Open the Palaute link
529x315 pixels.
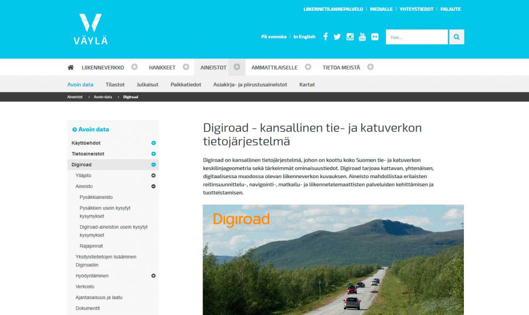[450, 9]
